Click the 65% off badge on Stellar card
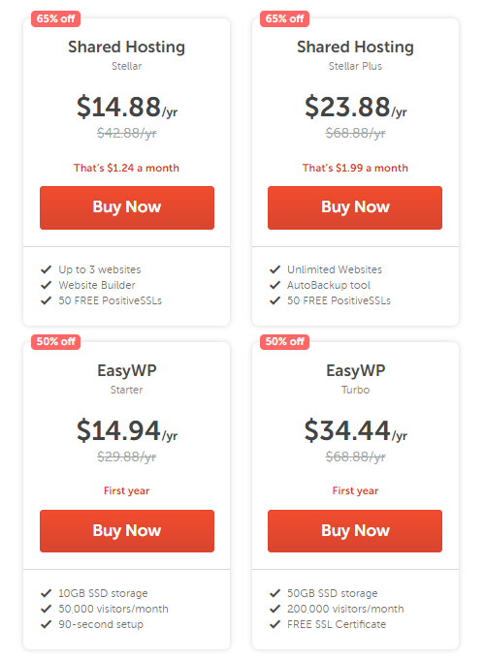The width and height of the screenshot is (485, 661). point(55,19)
